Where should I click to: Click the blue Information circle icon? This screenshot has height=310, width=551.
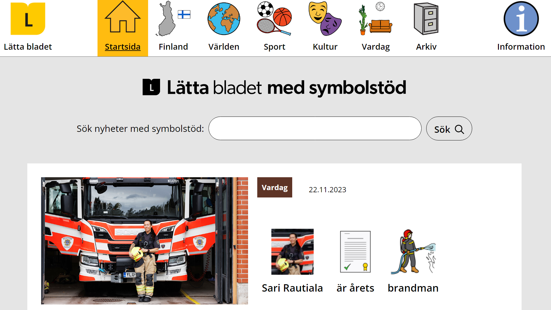tap(521, 19)
